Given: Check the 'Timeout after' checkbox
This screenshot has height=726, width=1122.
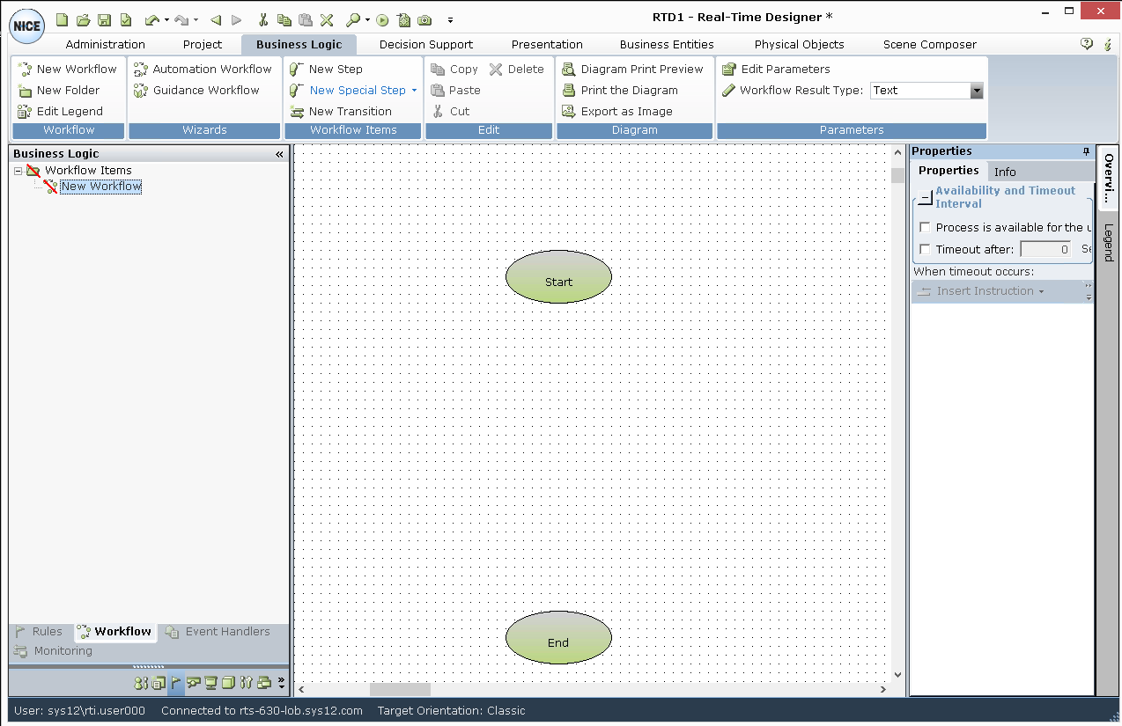Looking at the screenshot, I should pos(925,249).
